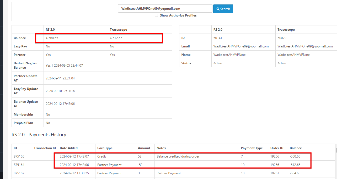Click the Amount column header
337x179 pixels.
click(x=144, y=148)
